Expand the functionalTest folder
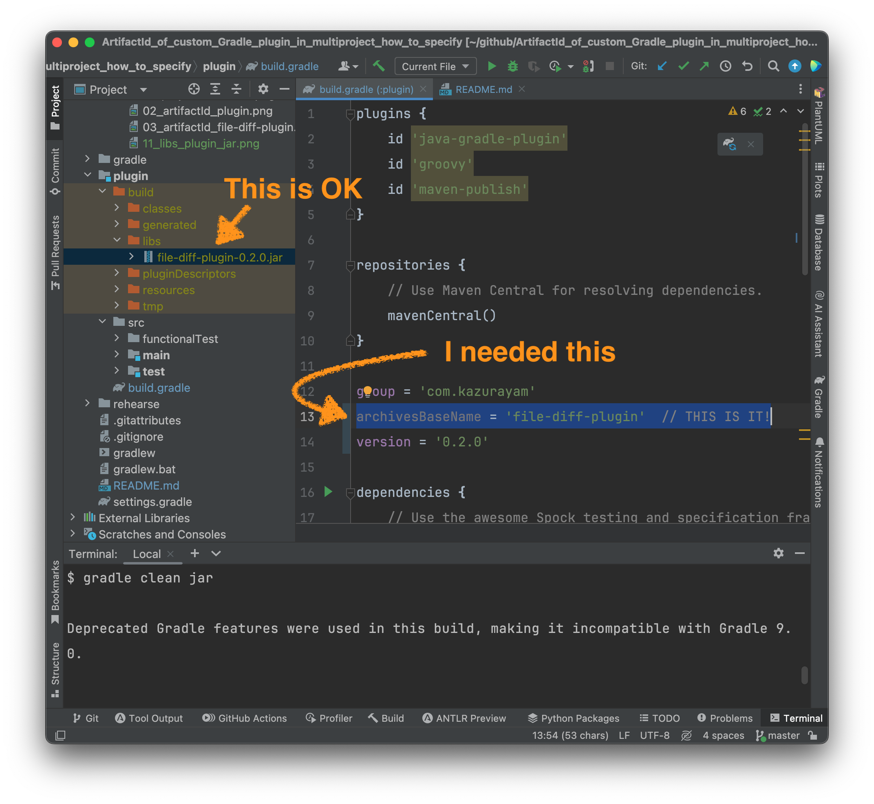The height and width of the screenshot is (804, 874). pos(117,338)
